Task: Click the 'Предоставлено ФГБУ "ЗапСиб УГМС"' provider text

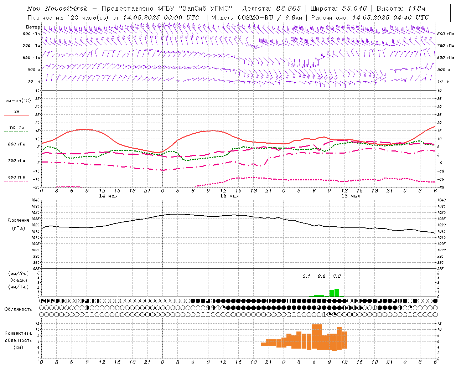Action: 167,9
